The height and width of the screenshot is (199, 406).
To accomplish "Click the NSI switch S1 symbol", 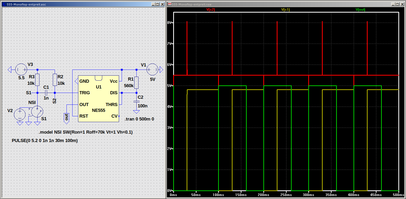I will 37,112.
